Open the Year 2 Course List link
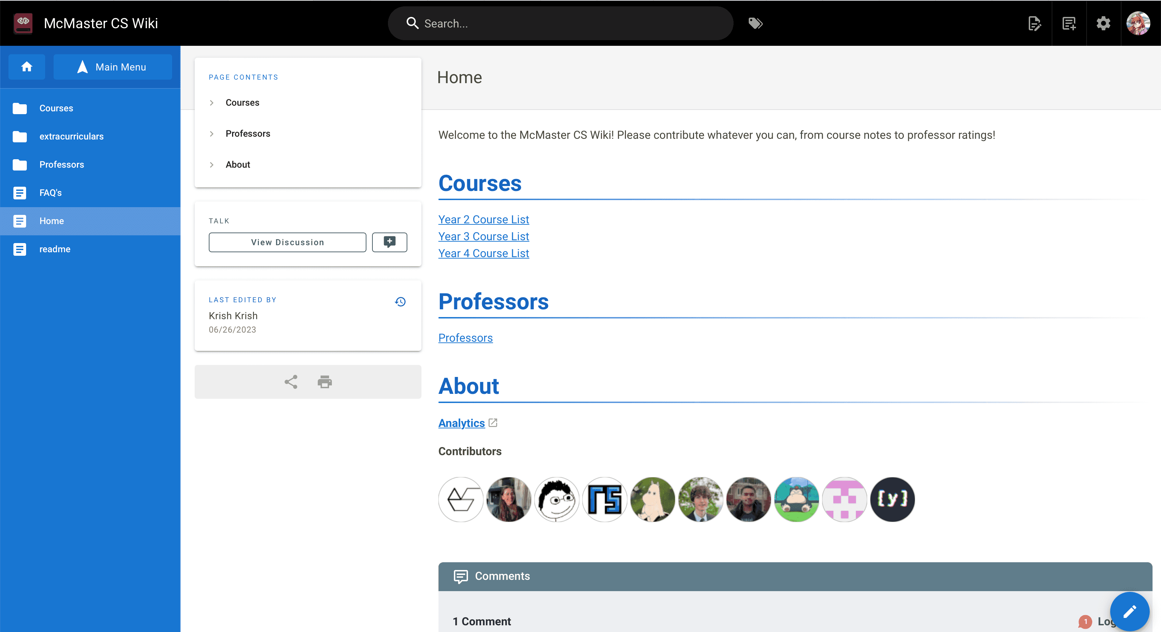The width and height of the screenshot is (1161, 632). point(484,220)
